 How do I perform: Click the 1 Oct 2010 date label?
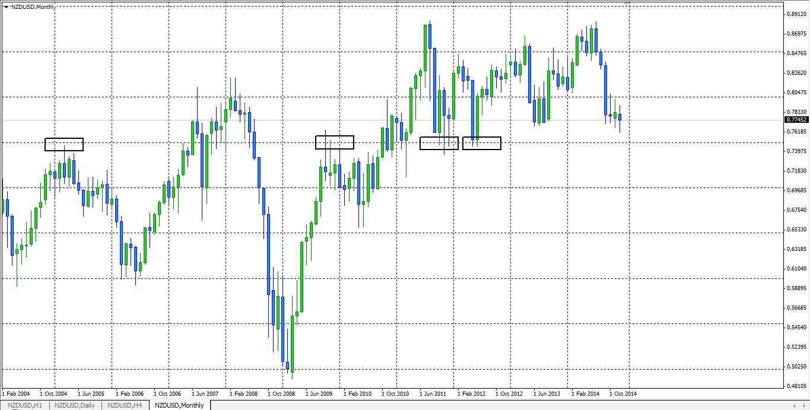(x=395, y=393)
